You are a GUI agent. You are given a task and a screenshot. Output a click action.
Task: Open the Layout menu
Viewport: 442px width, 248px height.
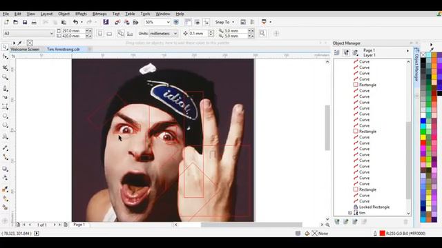pos(46,14)
